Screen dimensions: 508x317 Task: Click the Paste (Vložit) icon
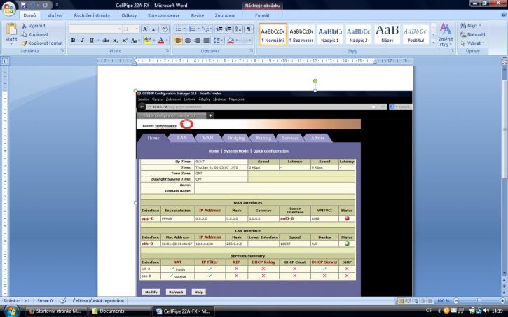11,30
